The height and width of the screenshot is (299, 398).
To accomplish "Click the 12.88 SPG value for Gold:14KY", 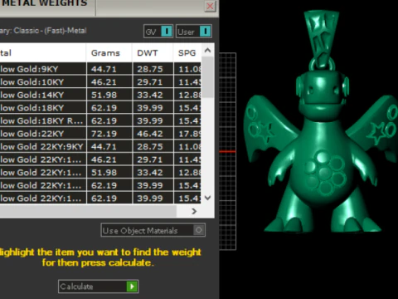I will point(190,95).
